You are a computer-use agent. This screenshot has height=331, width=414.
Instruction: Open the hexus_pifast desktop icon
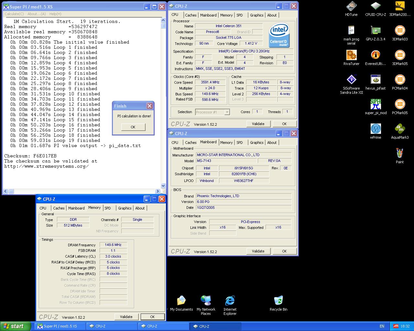pos(376,82)
